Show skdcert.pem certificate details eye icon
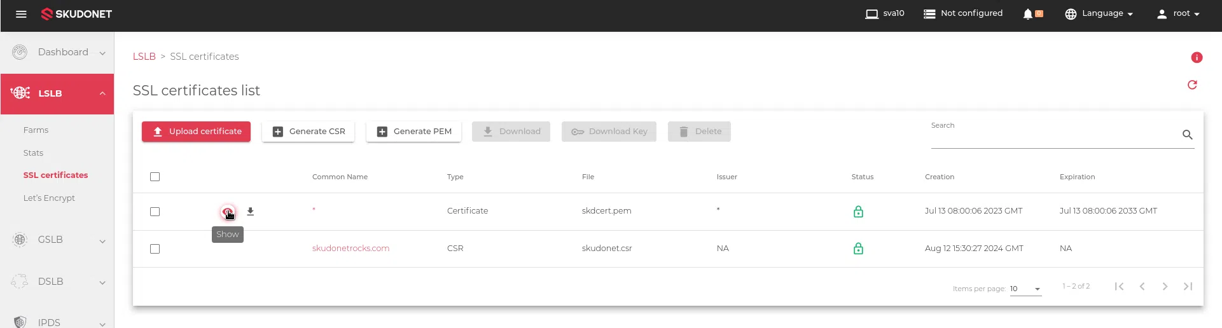 (x=227, y=212)
